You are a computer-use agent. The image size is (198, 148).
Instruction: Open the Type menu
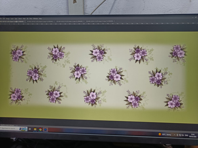tap(16, 19)
